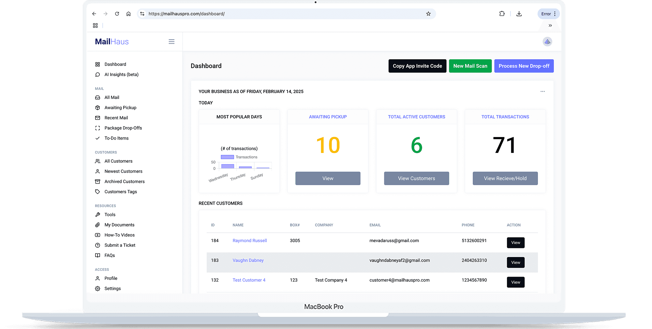Click View for Vaughn Dabney row
The width and height of the screenshot is (652, 329).
coord(515,263)
